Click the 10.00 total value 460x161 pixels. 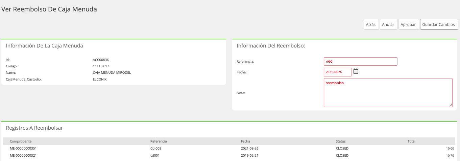450,148
